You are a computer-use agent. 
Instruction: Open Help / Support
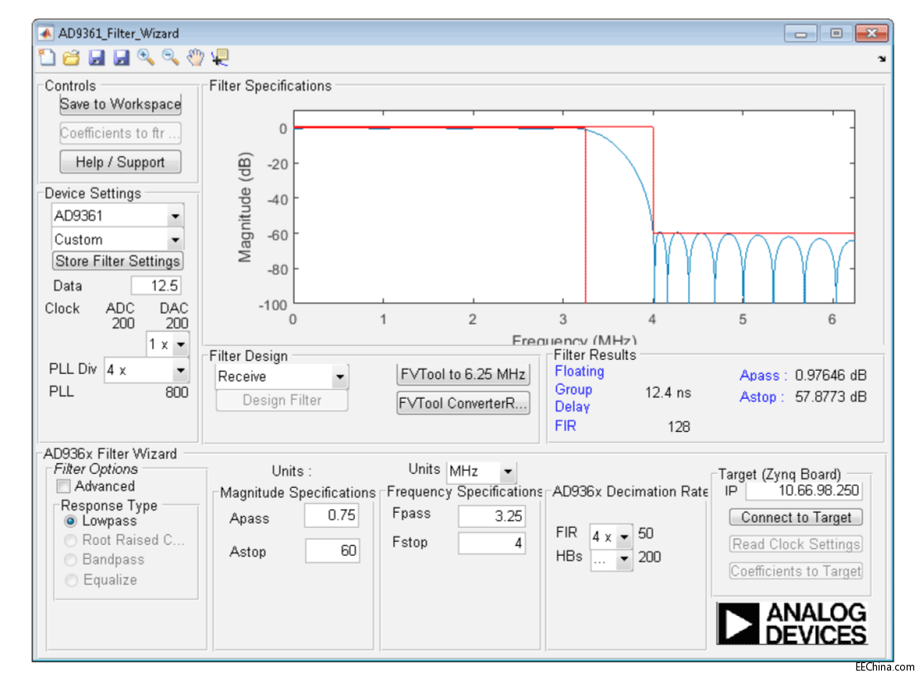pos(121,162)
